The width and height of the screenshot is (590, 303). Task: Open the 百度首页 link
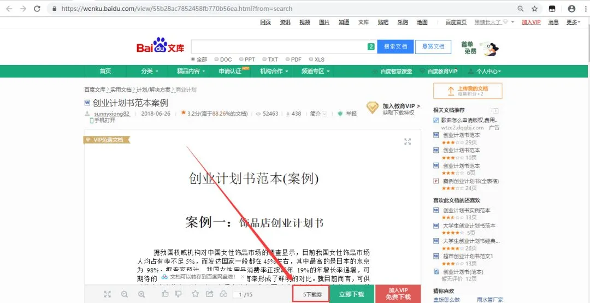pos(456,22)
